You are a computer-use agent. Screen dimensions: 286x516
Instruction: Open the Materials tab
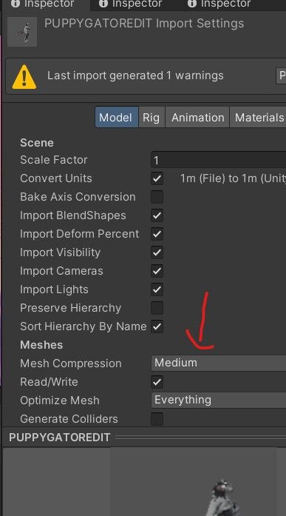258,117
